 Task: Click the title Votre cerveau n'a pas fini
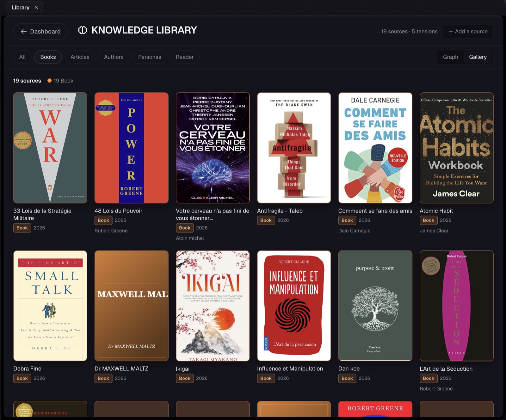[x=213, y=214]
